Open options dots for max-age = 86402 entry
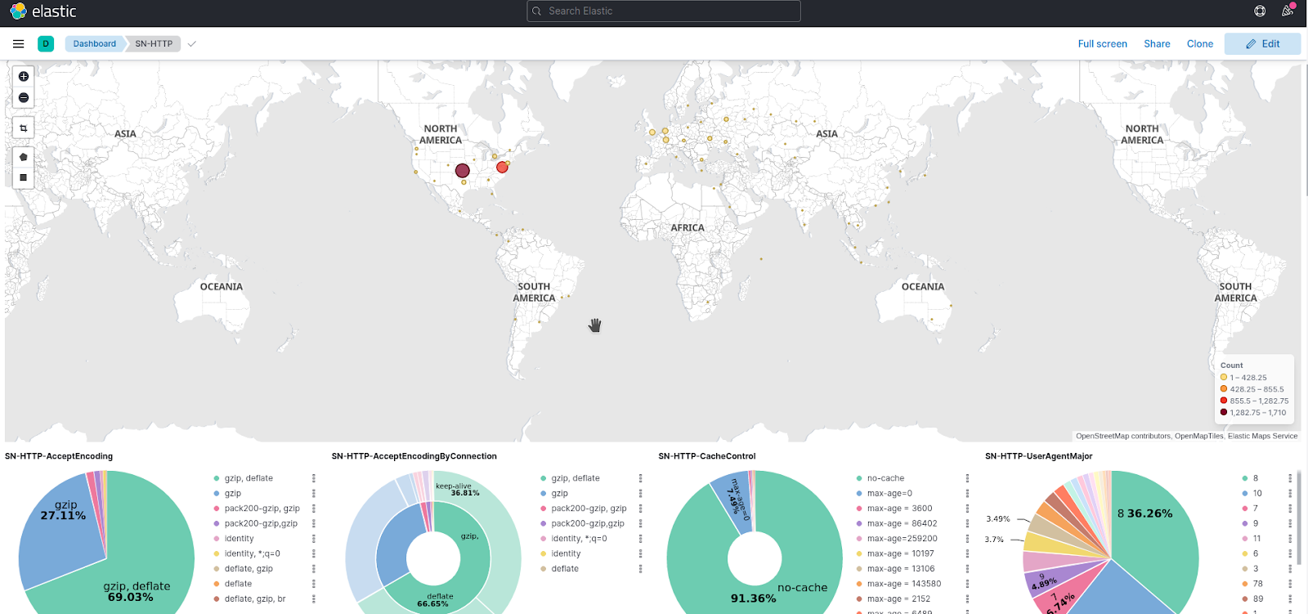Viewport: 1308px width, 614px height. 967,524
